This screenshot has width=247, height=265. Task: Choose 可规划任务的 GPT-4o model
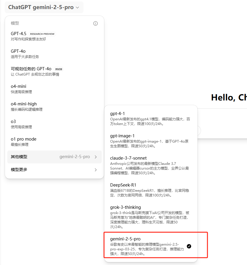(54, 71)
